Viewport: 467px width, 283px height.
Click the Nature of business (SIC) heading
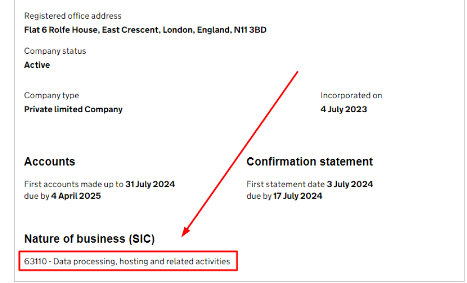89,239
